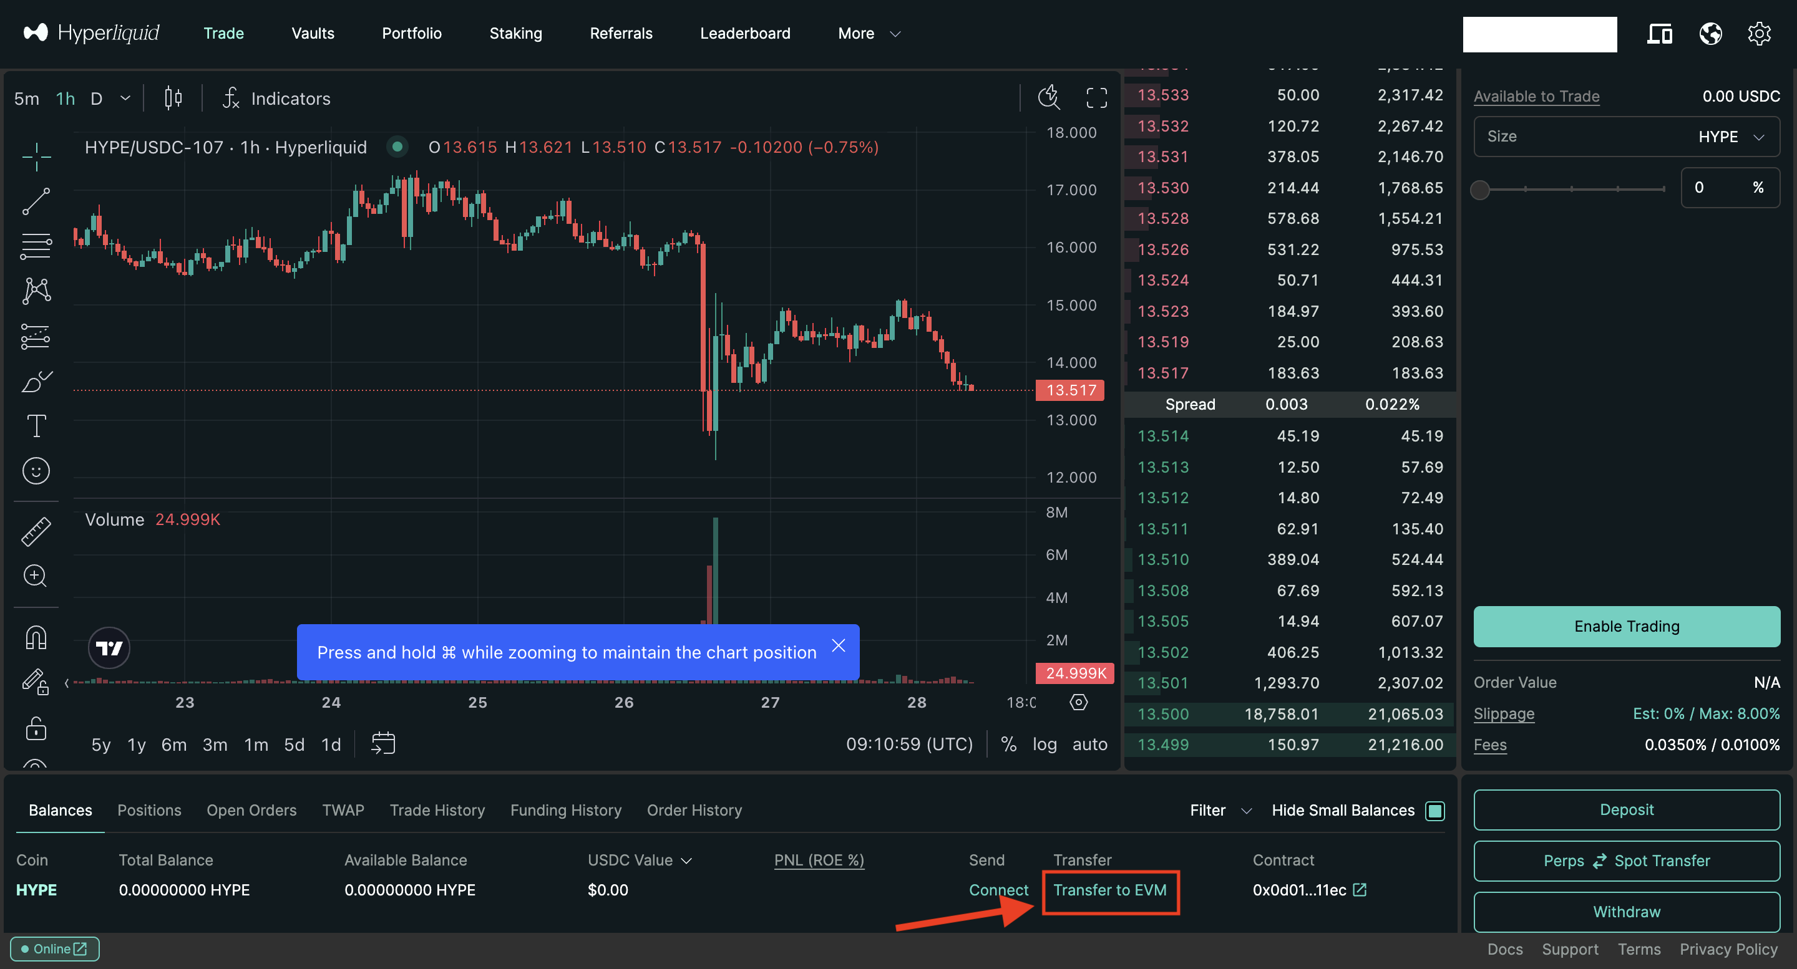
Task: Toggle magnet mode for drawings
Action: pos(36,637)
